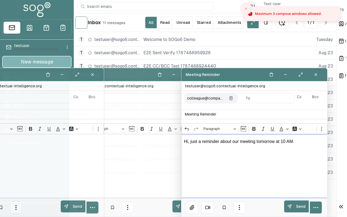The image size is (347, 217).
Task: Filter inbox by All messages
Action: pos(151,23)
